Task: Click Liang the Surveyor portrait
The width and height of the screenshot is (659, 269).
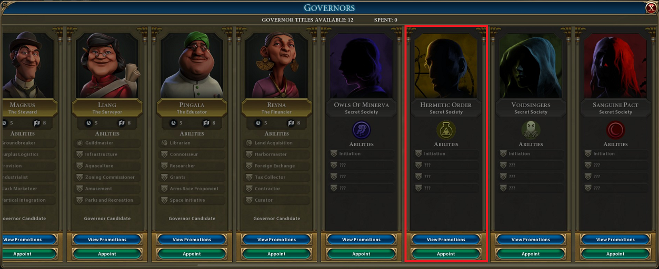Action: 107,66
